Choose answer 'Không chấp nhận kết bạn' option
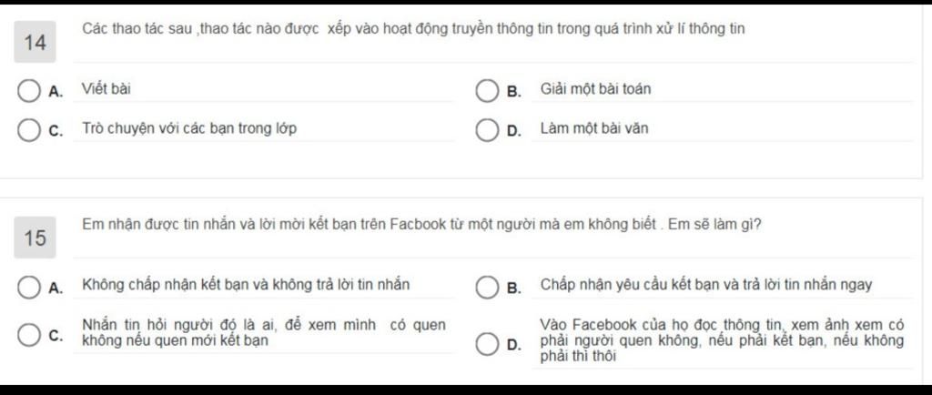The height and width of the screenshot is (395, 932). pos(246,285)
